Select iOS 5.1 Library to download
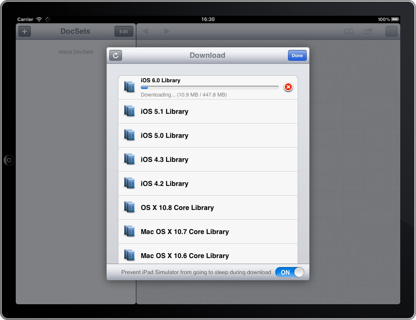Screen dimensions: 416x320 click(208, 112)
